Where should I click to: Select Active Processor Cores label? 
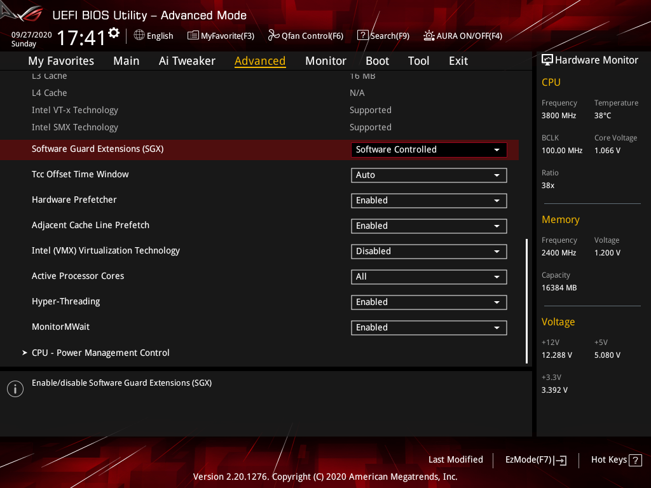78,276
